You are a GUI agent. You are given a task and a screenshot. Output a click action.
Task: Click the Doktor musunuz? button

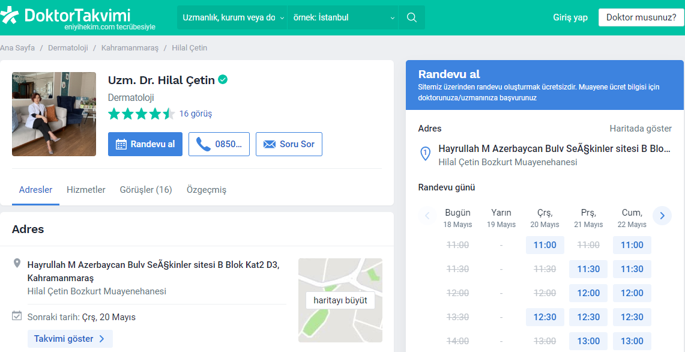[x=641, y=17]
